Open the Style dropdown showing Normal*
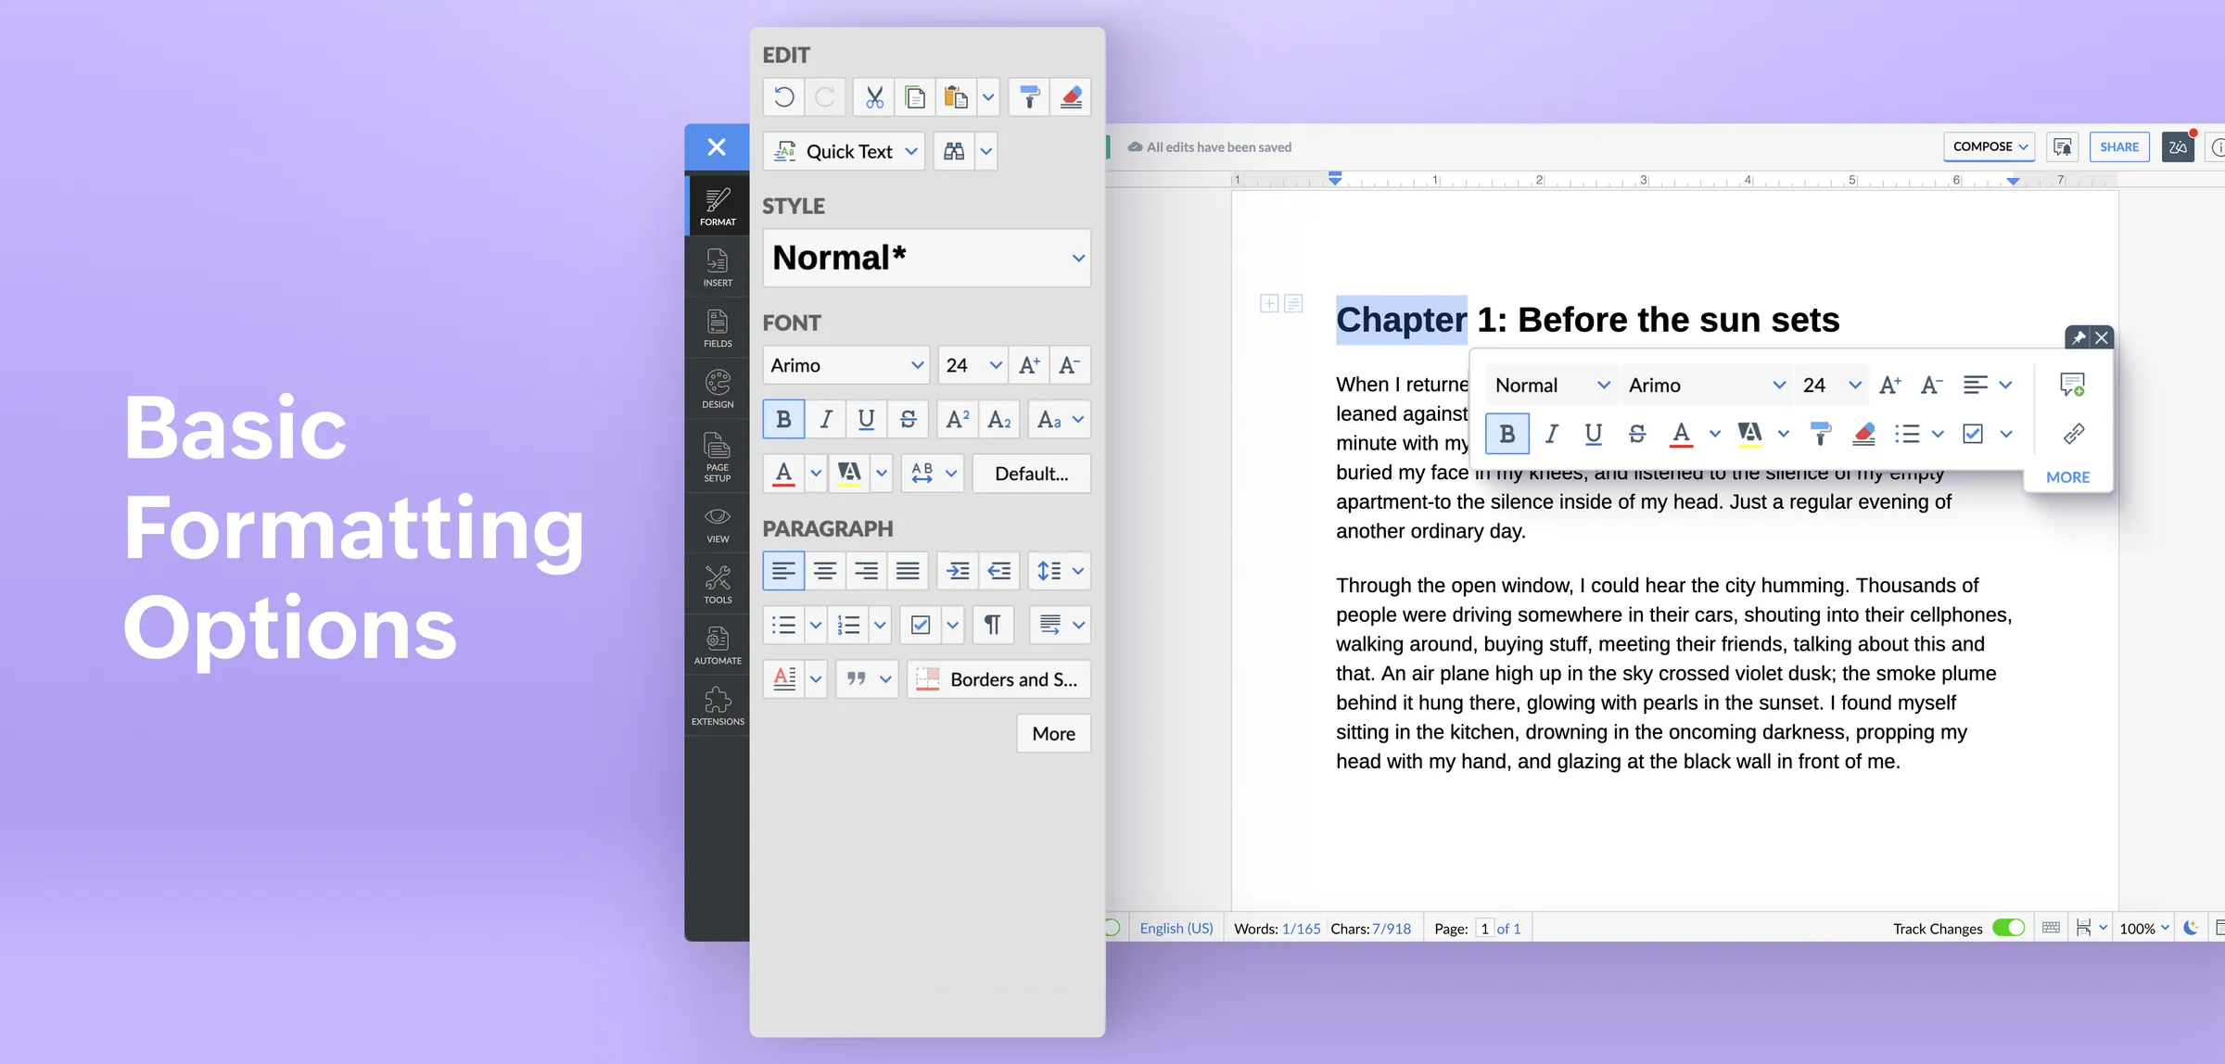The image size is (2225, 1064). click(926, 258)
